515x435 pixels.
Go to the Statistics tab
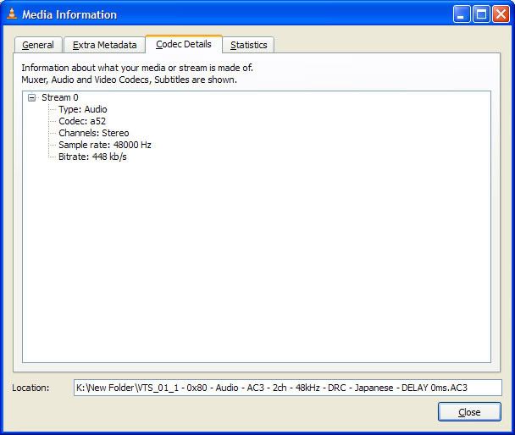pos(248,45)
